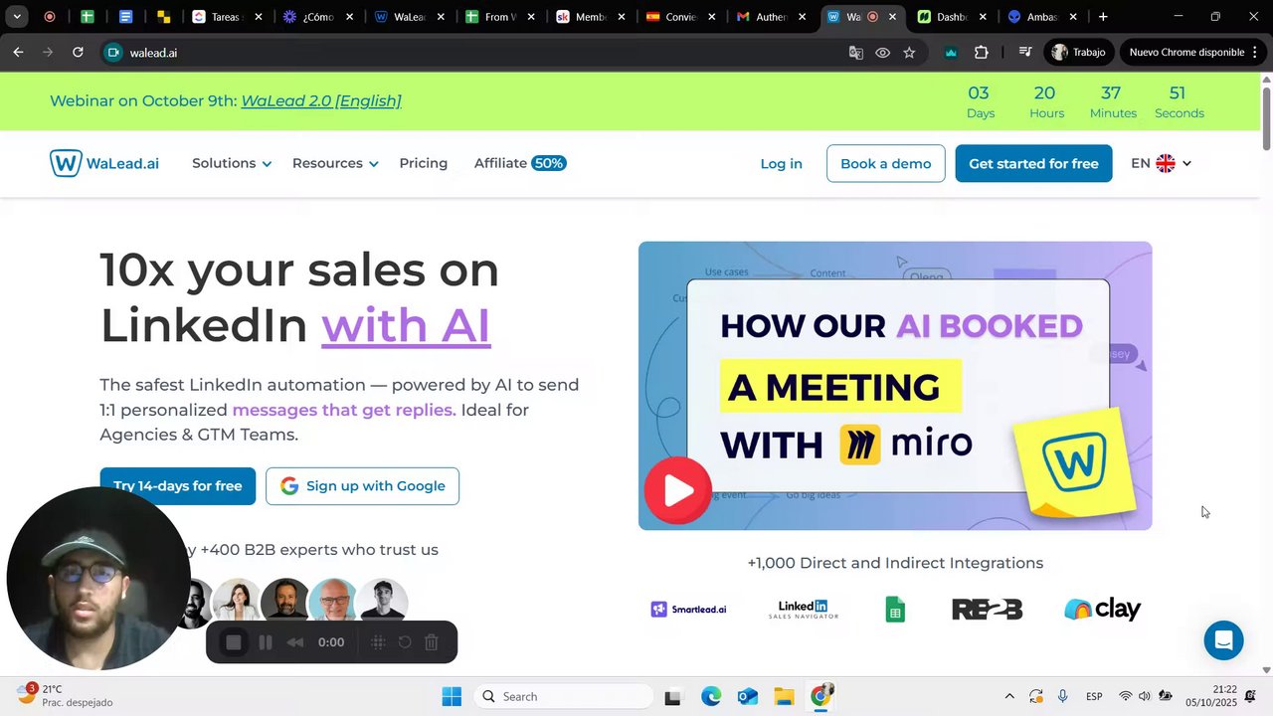Click the Google Sheets integration icon
This screenshot has height=716, width=1273.
pos(895,610)
